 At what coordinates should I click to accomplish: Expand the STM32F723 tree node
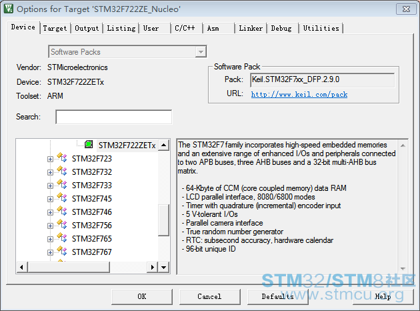50,160
